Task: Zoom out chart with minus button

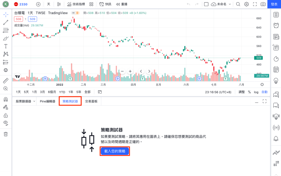Action: (122, 71)
